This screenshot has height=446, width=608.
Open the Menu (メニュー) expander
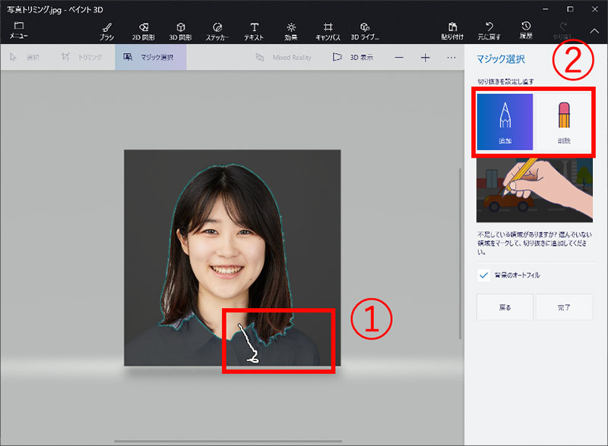tap(18, 30)
